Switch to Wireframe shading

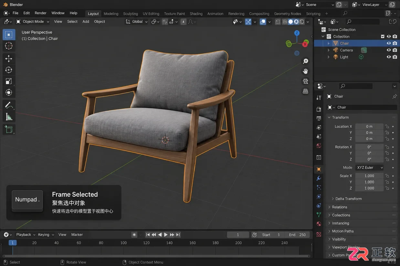tap(285, 22)
